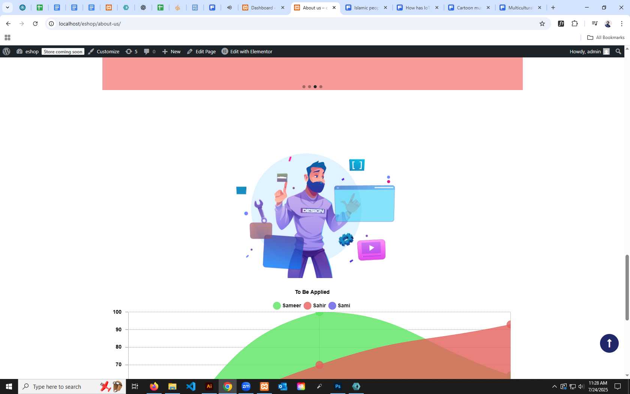Viewport: 630px width, 394px height.
Task: Open the WordPress logo menu in admin bar
Action: [x=6, y=51]
